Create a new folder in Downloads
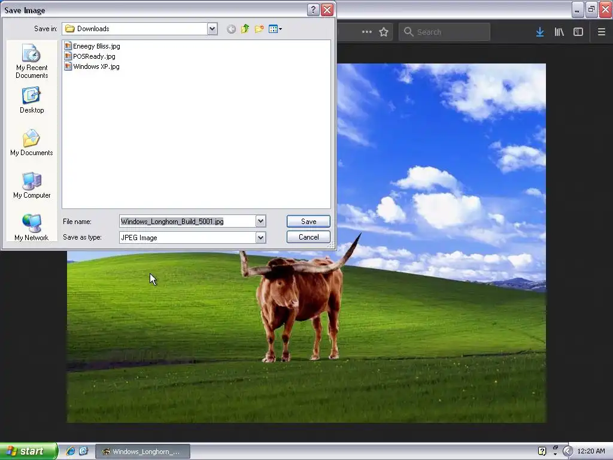 (x=259, y=29)
